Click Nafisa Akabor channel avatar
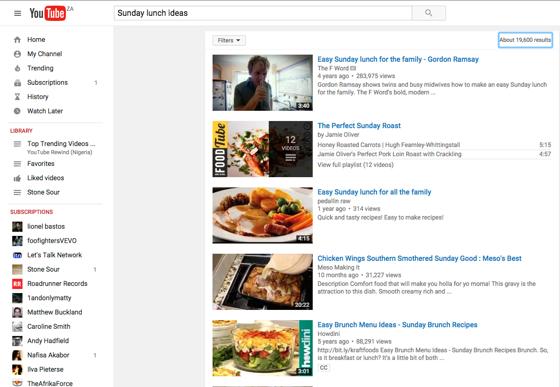This screenshot has width=560, height=387. [x=17, y=355]
